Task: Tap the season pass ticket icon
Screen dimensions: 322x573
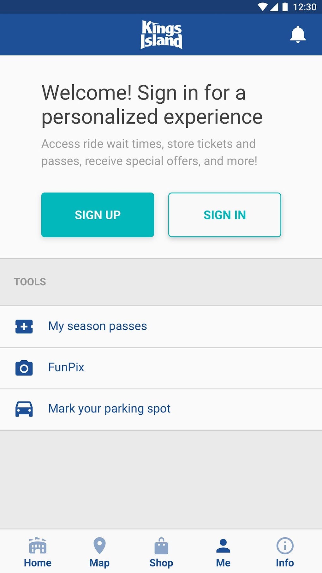Action: pyautogui.click(x=24, y=326)
